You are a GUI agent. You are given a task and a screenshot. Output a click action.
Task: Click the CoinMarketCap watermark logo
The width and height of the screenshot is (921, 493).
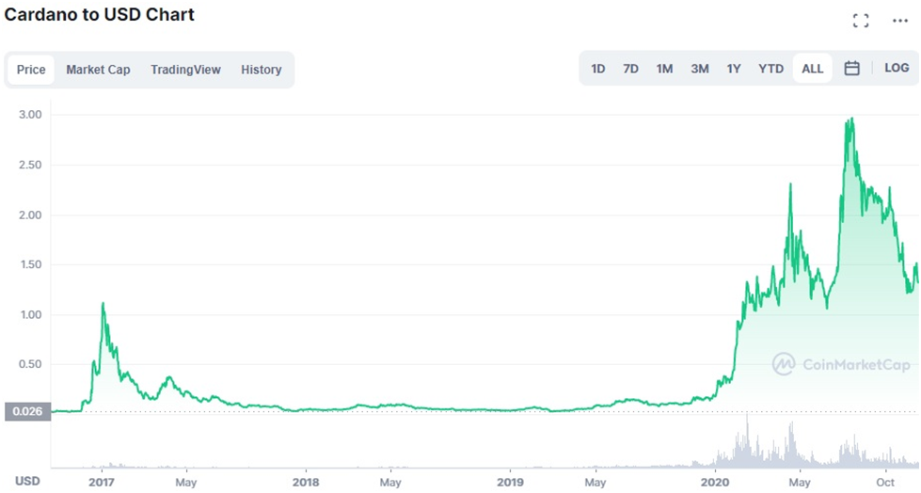(x=841, y=365)
